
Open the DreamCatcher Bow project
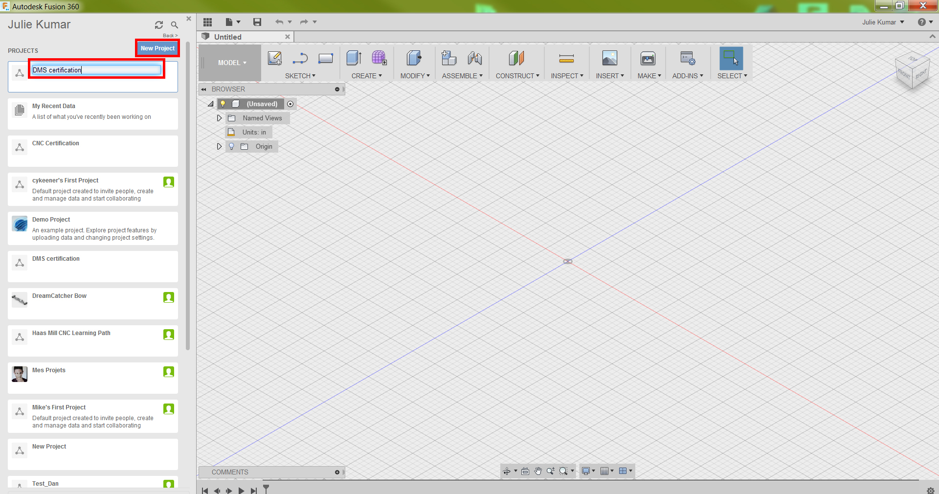tap(93, 304)
